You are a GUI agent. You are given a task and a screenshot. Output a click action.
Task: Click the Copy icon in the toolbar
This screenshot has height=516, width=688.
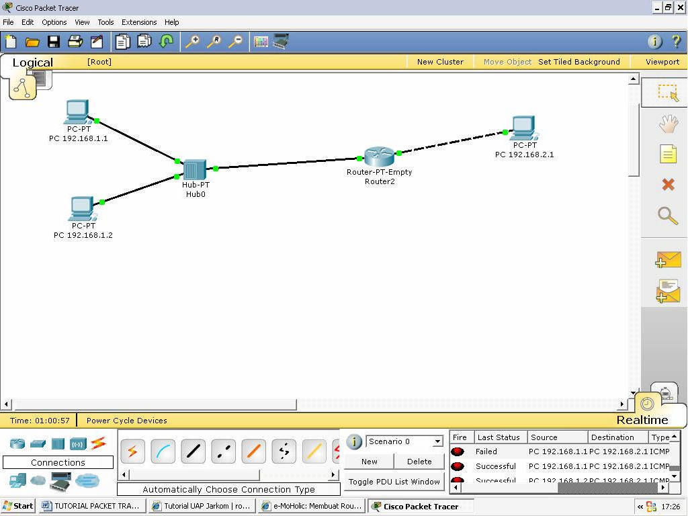pos(122,42)
